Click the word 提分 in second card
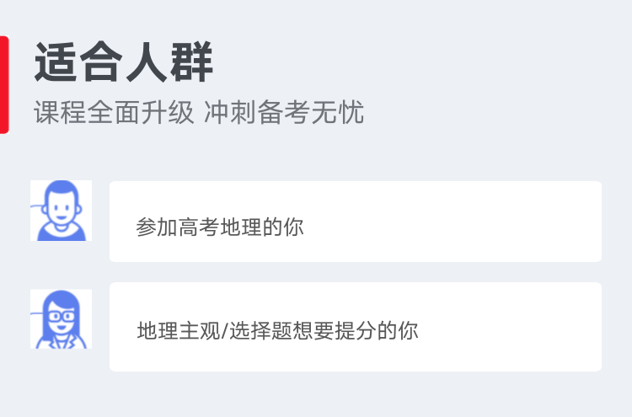632x417 pixels. point(356,331)
